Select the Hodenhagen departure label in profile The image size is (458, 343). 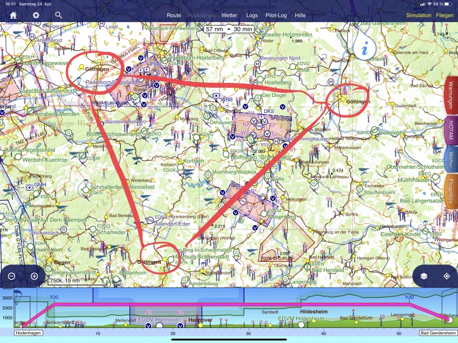coord(22,334)
